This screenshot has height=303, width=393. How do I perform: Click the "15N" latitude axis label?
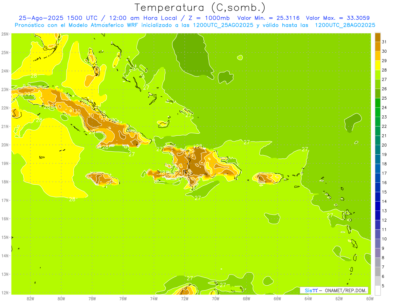coord(5,237)
